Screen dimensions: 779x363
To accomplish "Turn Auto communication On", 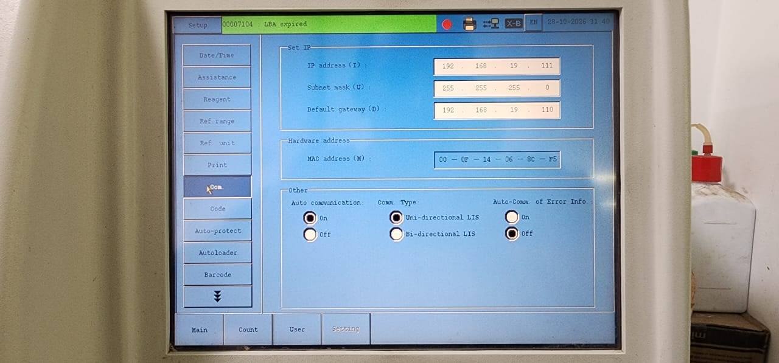I will (x=310, y=218).
